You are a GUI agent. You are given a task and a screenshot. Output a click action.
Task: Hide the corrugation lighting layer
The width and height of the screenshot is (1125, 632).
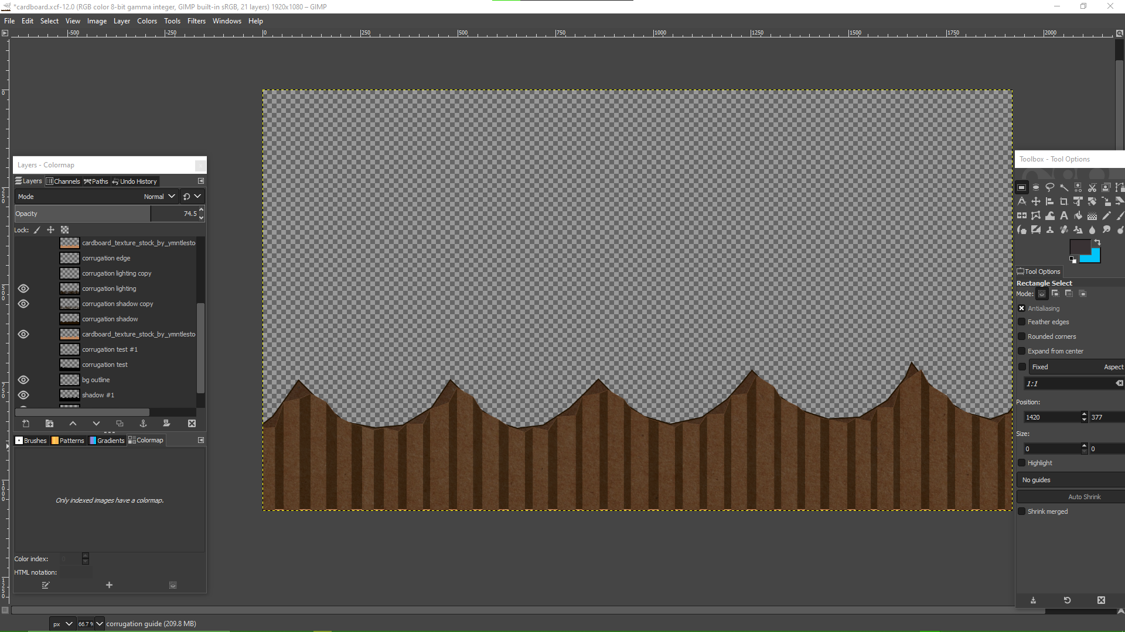tap(23, 288)
